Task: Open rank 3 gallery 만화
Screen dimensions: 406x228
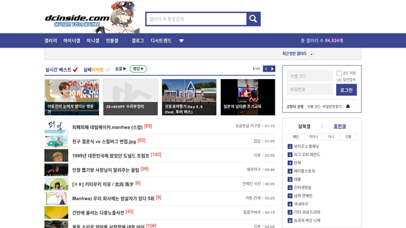Action: (x=298, y=163)
